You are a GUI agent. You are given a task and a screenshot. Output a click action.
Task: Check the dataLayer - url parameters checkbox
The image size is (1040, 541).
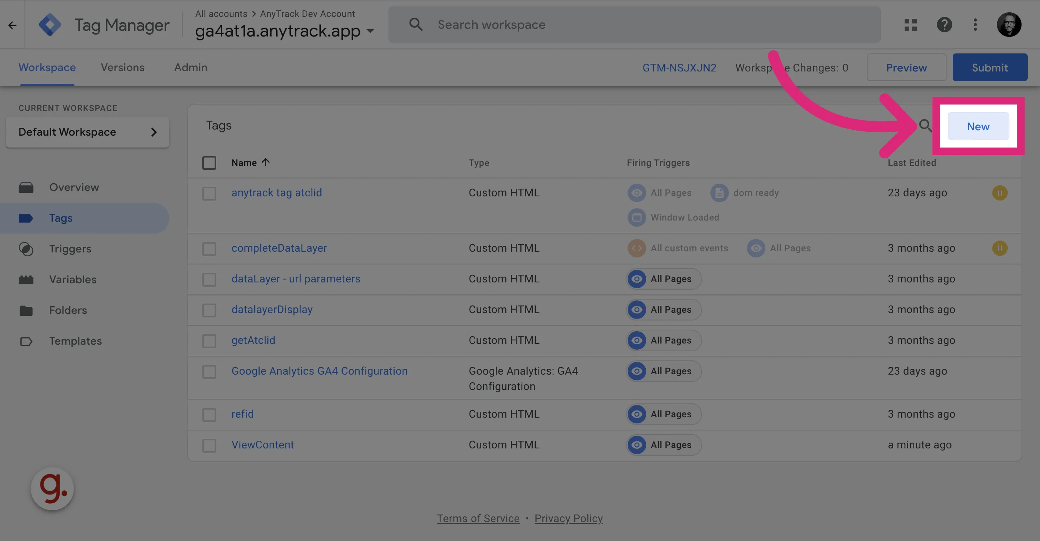[x=209, y=279]
